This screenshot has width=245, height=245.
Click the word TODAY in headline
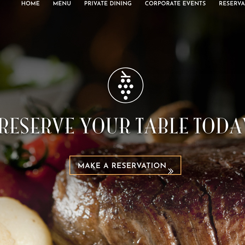coord(219,126)
